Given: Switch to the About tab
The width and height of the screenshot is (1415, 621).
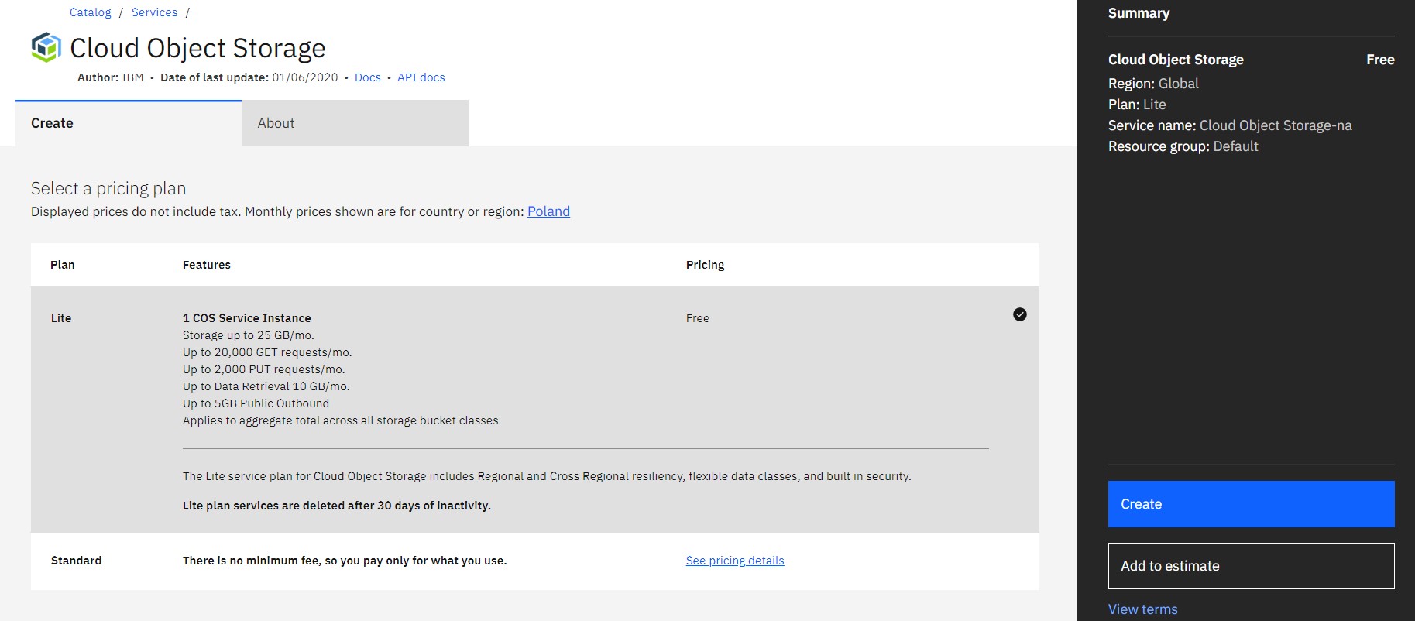Looking at the screenshot, I should pos(354,123).
